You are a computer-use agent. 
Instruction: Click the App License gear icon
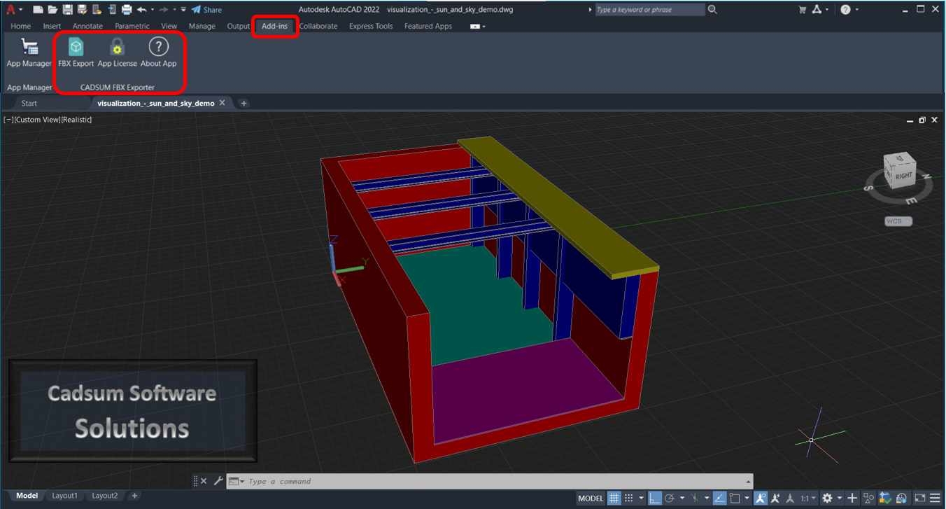pyautogui.click(x=118, y=48)
